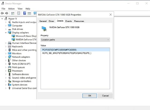The width and height of the screenshot is (150, 110).
Task: Click the Network adapters icon
Action: click(10, 57)
